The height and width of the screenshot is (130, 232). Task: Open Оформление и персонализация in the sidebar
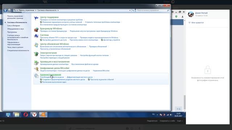click(14, 43)
